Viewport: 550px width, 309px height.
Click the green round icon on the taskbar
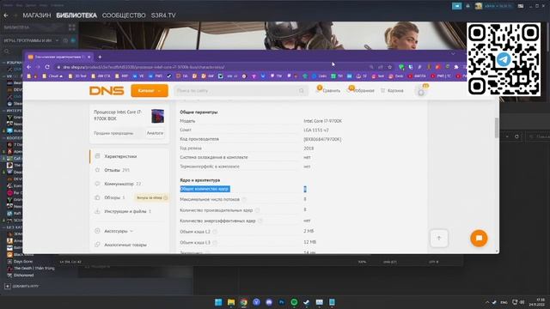[x=294, y=302]
